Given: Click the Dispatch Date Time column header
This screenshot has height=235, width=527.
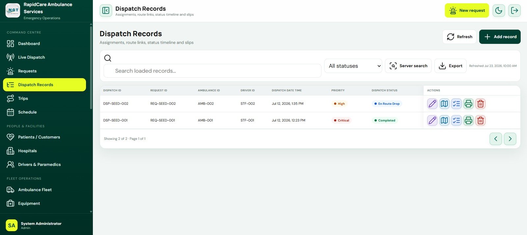Looking at the screenshot, I should [287, 91].
